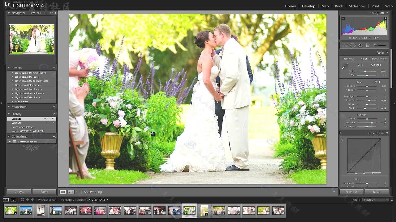Viewport: 396px width, 222px height.
Task: Go back with filmstrip left arrow
Action: [27, 200]
